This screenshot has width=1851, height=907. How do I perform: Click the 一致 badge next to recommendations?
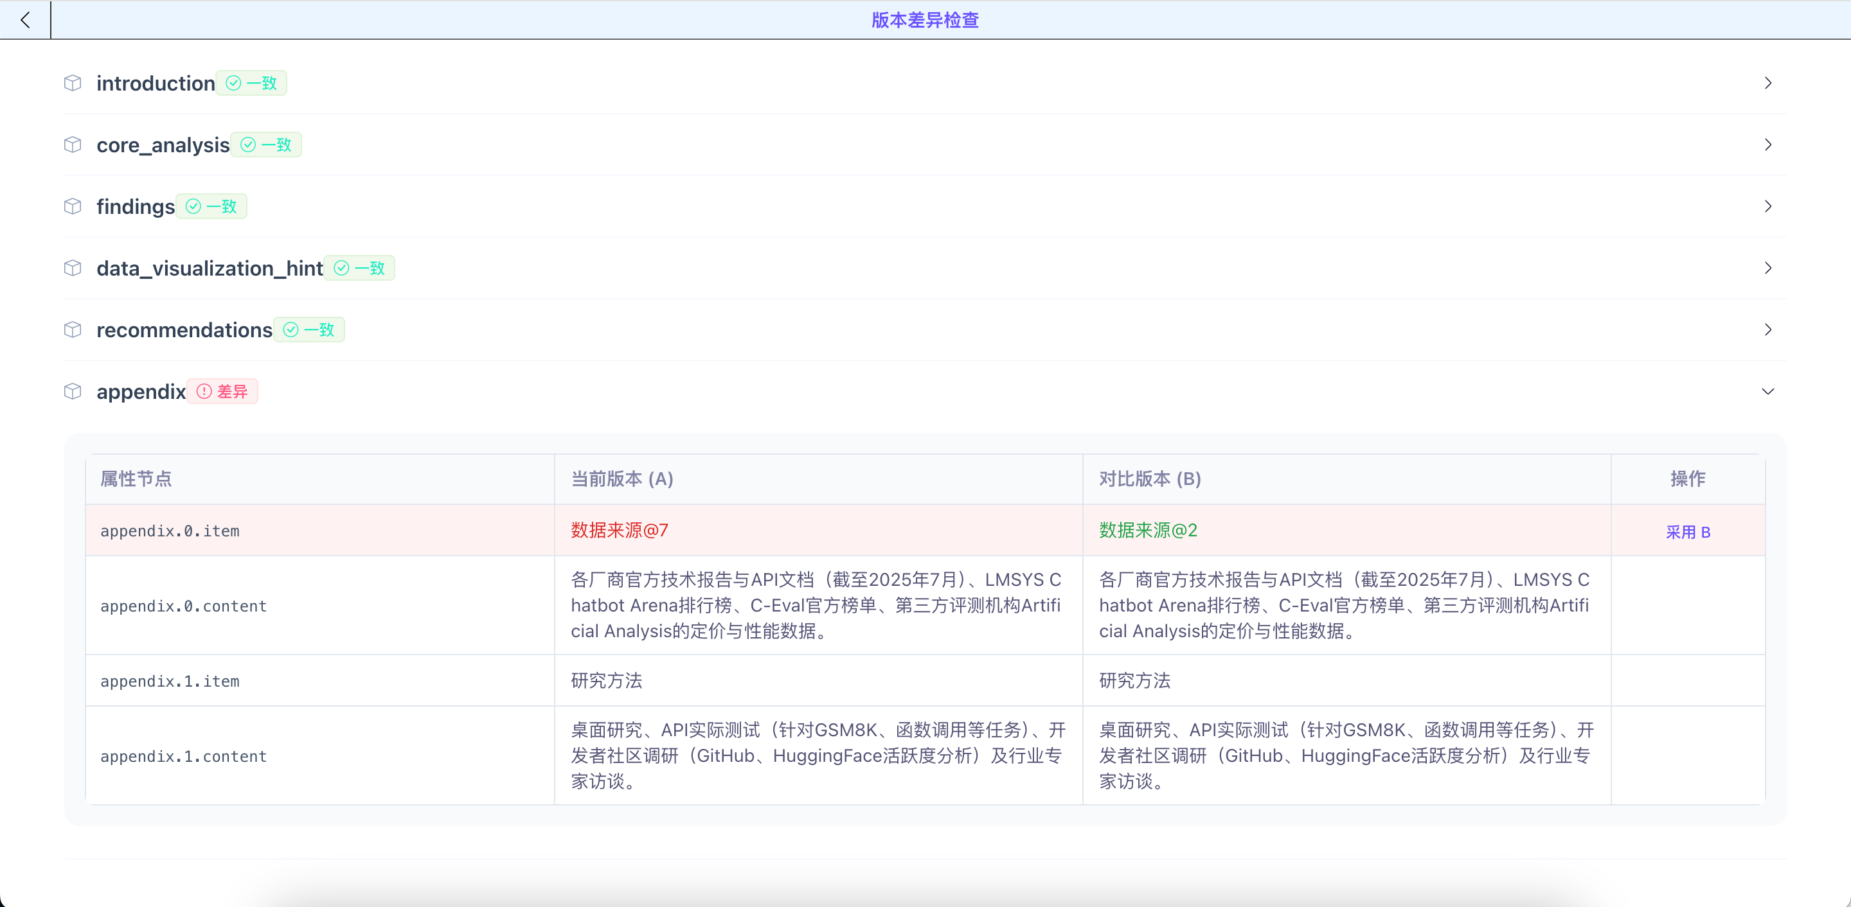point(309,330)
